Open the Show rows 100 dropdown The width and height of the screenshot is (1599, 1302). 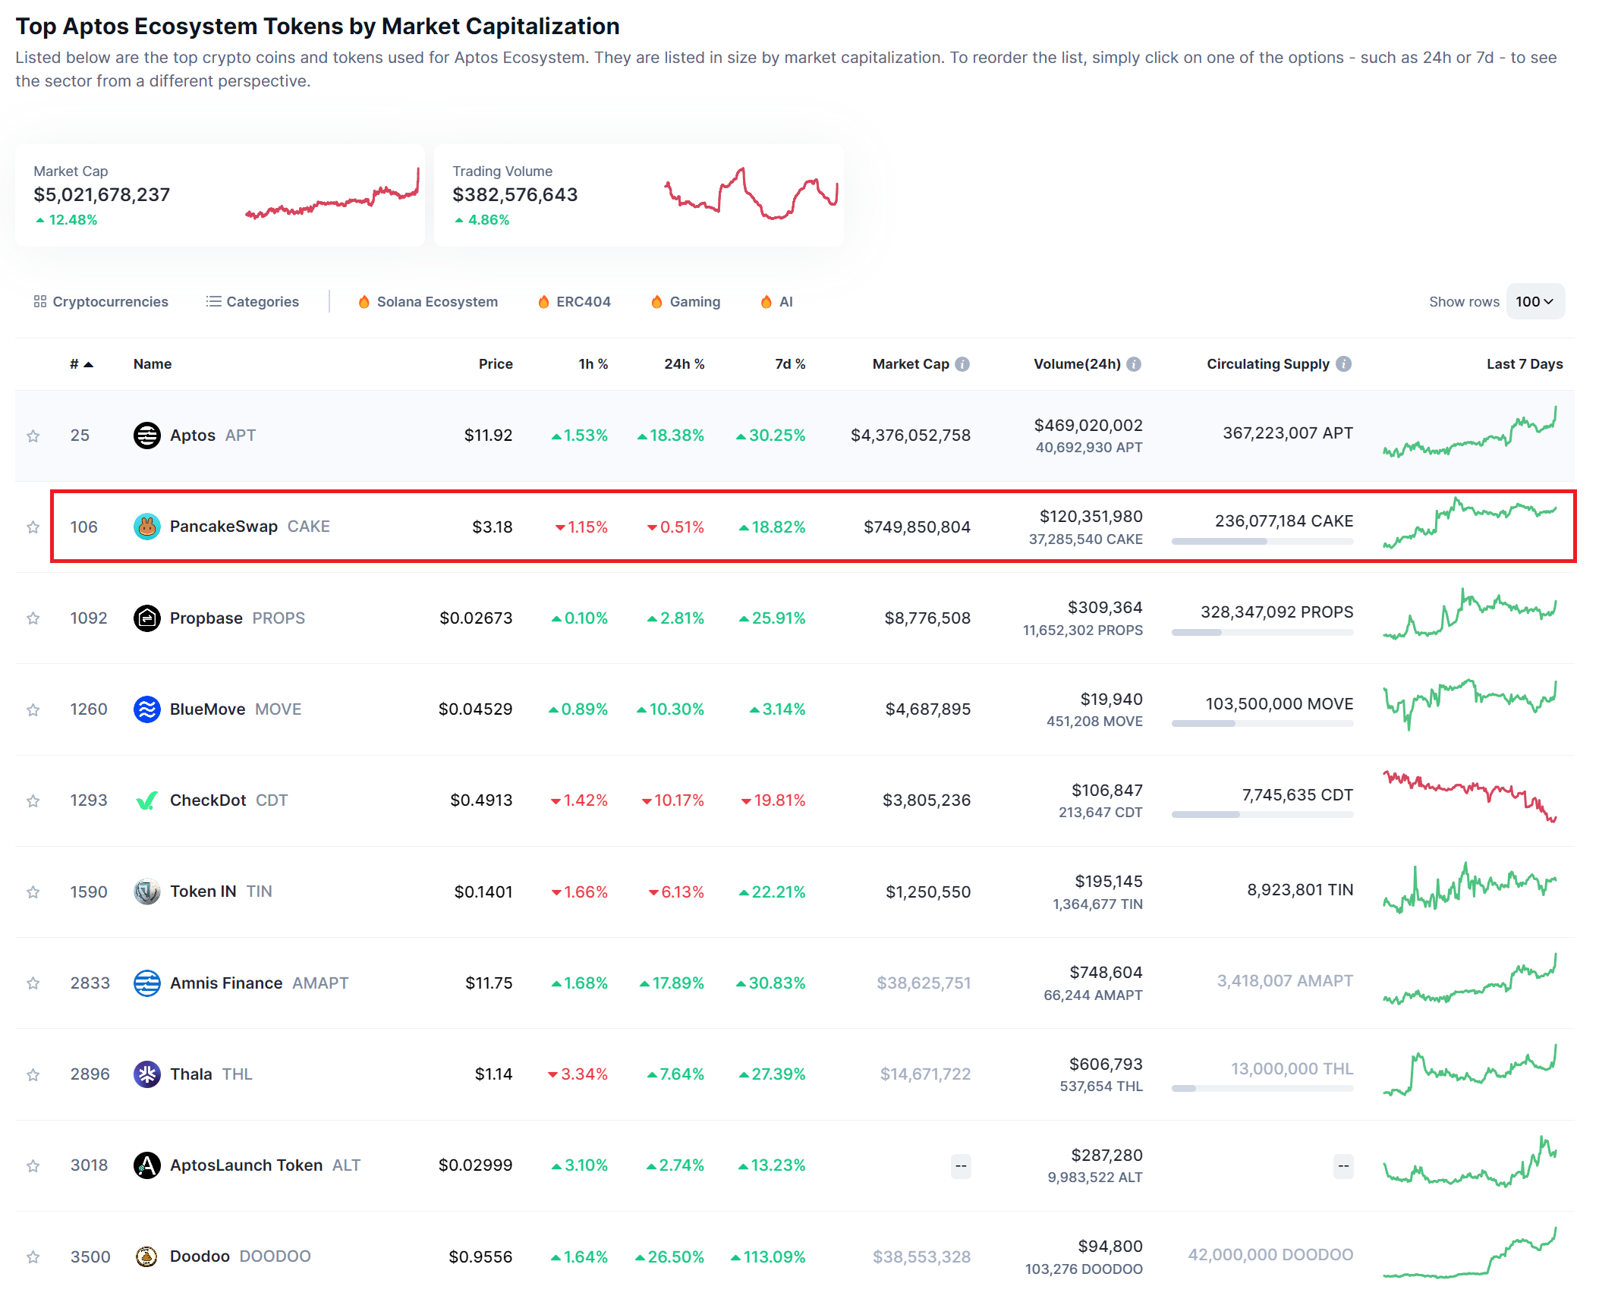pyautogui.click(x=1535, y=302)
